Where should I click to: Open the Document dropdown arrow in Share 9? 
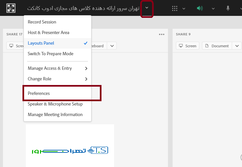click(x=237, y=46)
